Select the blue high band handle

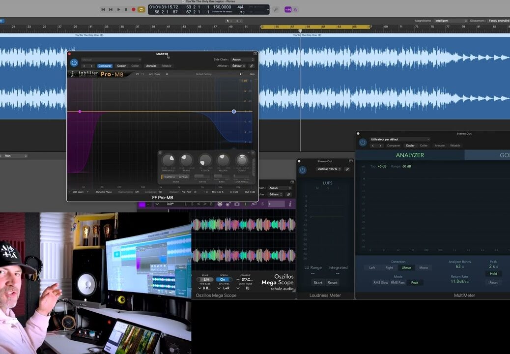click(234, 112)
